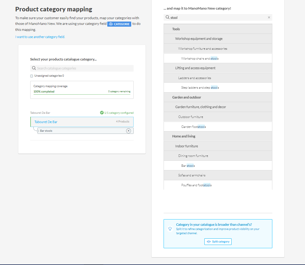Remove the Bar stools mapping with X icon
The width and height of the screenshot is (305, 265).
pyautogui.click(x=129, y=131)
